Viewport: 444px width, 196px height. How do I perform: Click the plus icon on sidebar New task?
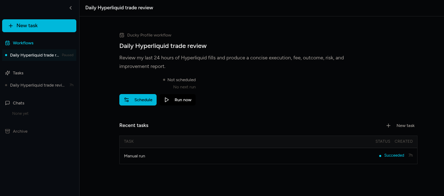click(11, 26)
